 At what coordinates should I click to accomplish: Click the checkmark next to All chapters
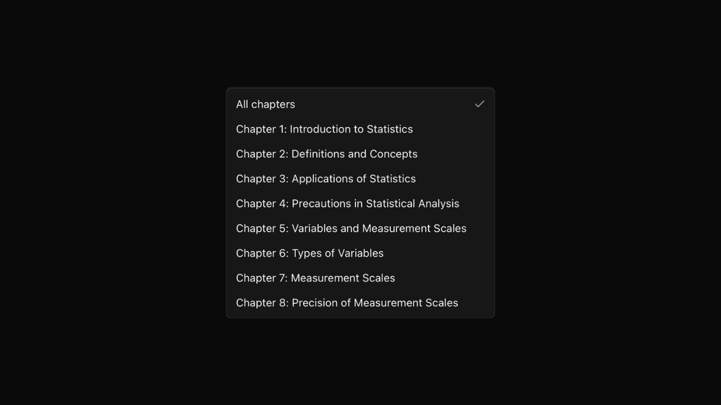click(x=479, y=103)
